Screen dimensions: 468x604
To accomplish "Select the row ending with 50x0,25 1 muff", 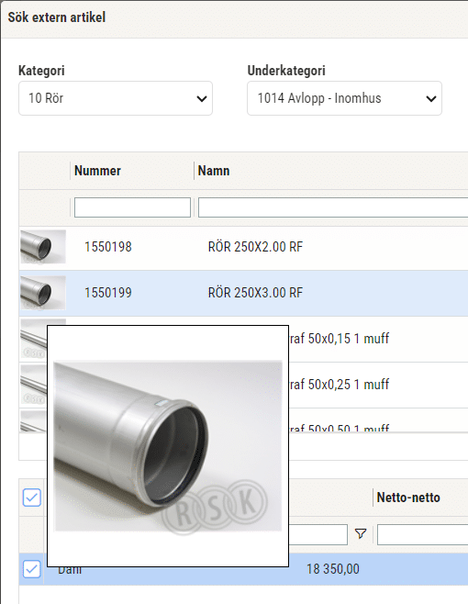I will pyautogui.click(x=378, y=385).
